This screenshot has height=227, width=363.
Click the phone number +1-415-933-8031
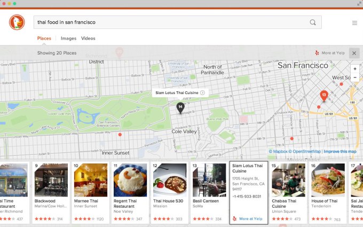point(247,197)
